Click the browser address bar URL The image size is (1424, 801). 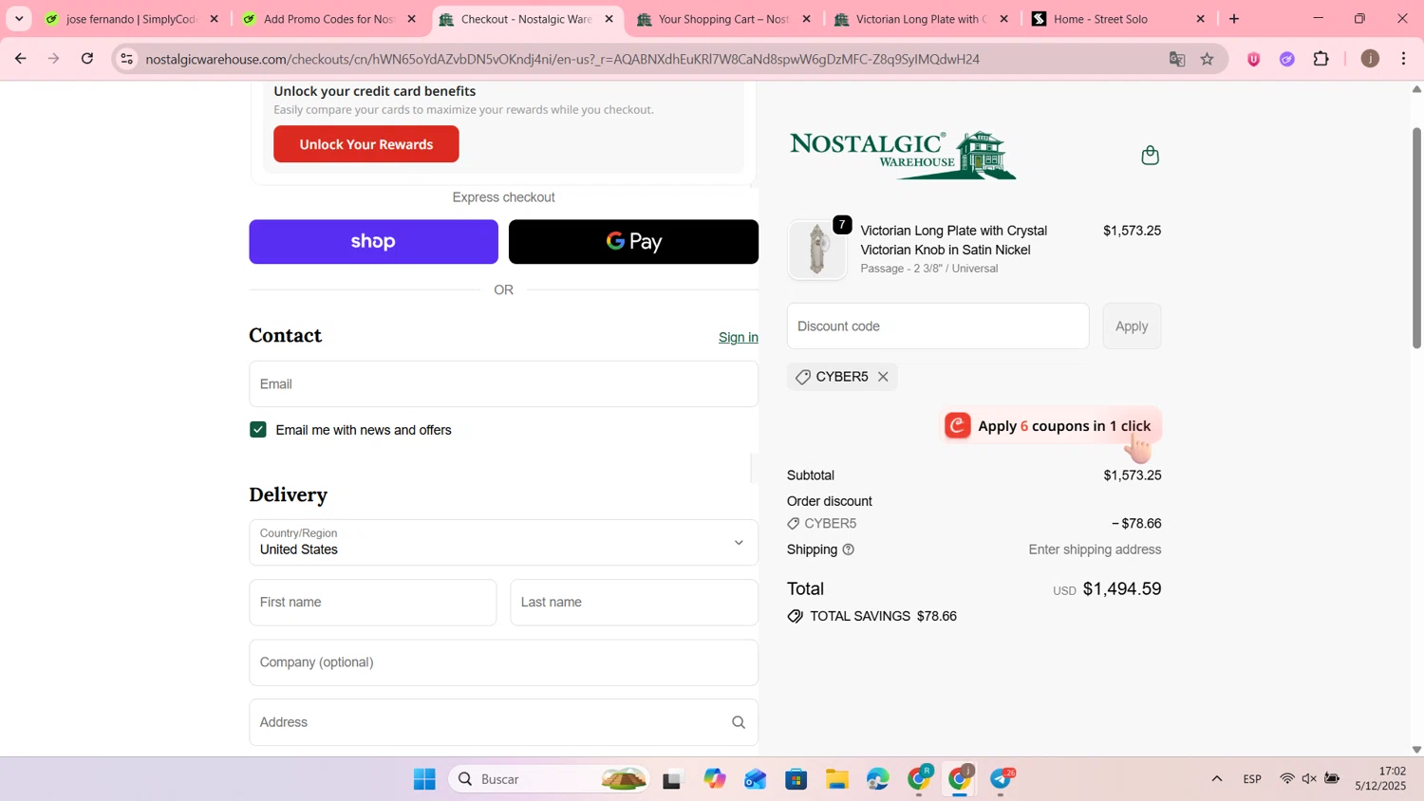pyautogui.click(x=562, y=59)
